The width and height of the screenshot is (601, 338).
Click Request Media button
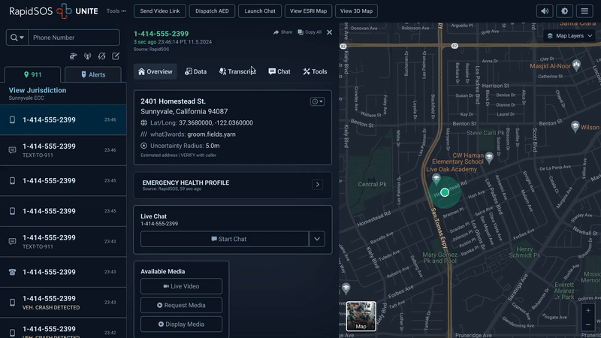click(x=181, y=306)
